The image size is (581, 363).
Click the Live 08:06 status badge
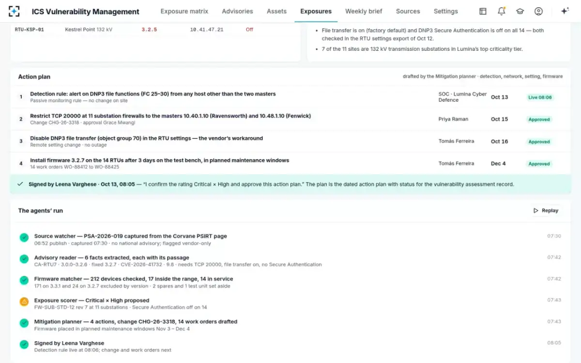click(x=540, y=97)
